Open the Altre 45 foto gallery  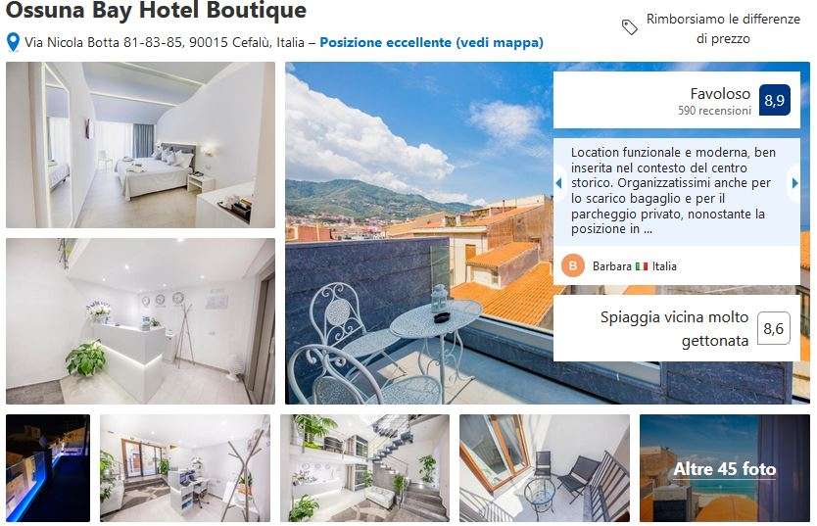[x=724, y=468]
